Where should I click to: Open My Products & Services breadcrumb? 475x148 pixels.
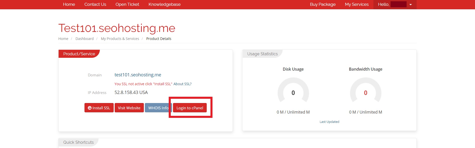point(120,39)
